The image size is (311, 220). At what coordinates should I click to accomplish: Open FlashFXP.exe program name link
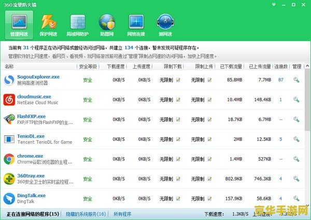(31, 116)
